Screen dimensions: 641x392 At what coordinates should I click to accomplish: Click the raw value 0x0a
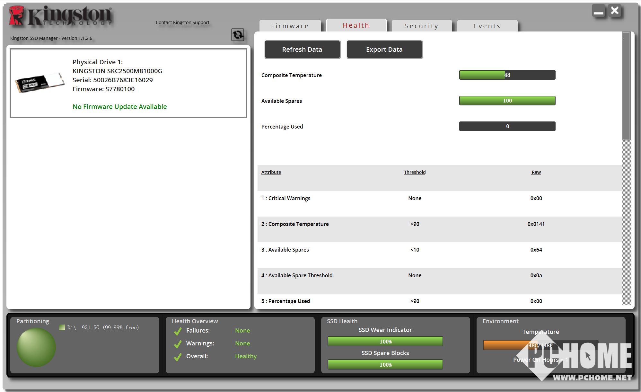coord(536,275)
